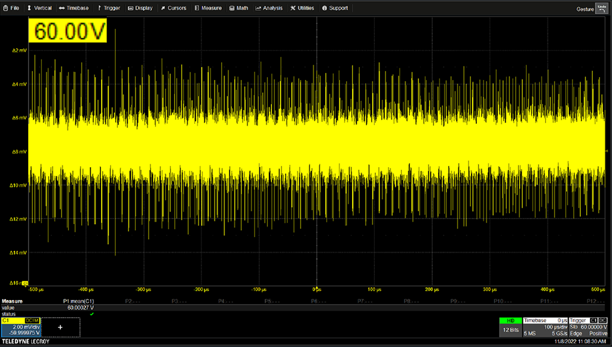The image size is (612, 347).
Task: Open Utilities via the wrench icon
Action: tap(293, 8)
